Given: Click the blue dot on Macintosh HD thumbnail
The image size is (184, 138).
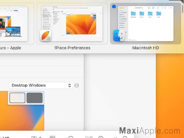Looking at the screenshot, I should pos(114,7).
